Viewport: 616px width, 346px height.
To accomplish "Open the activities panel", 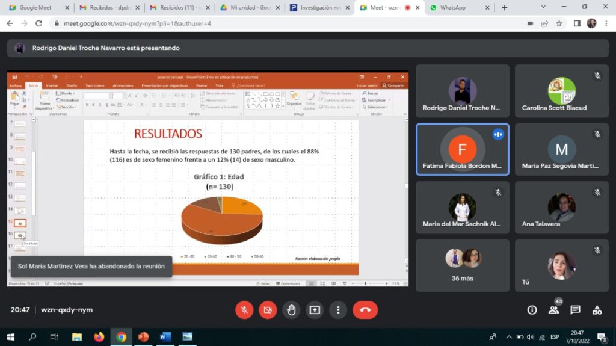I will 597,310.
